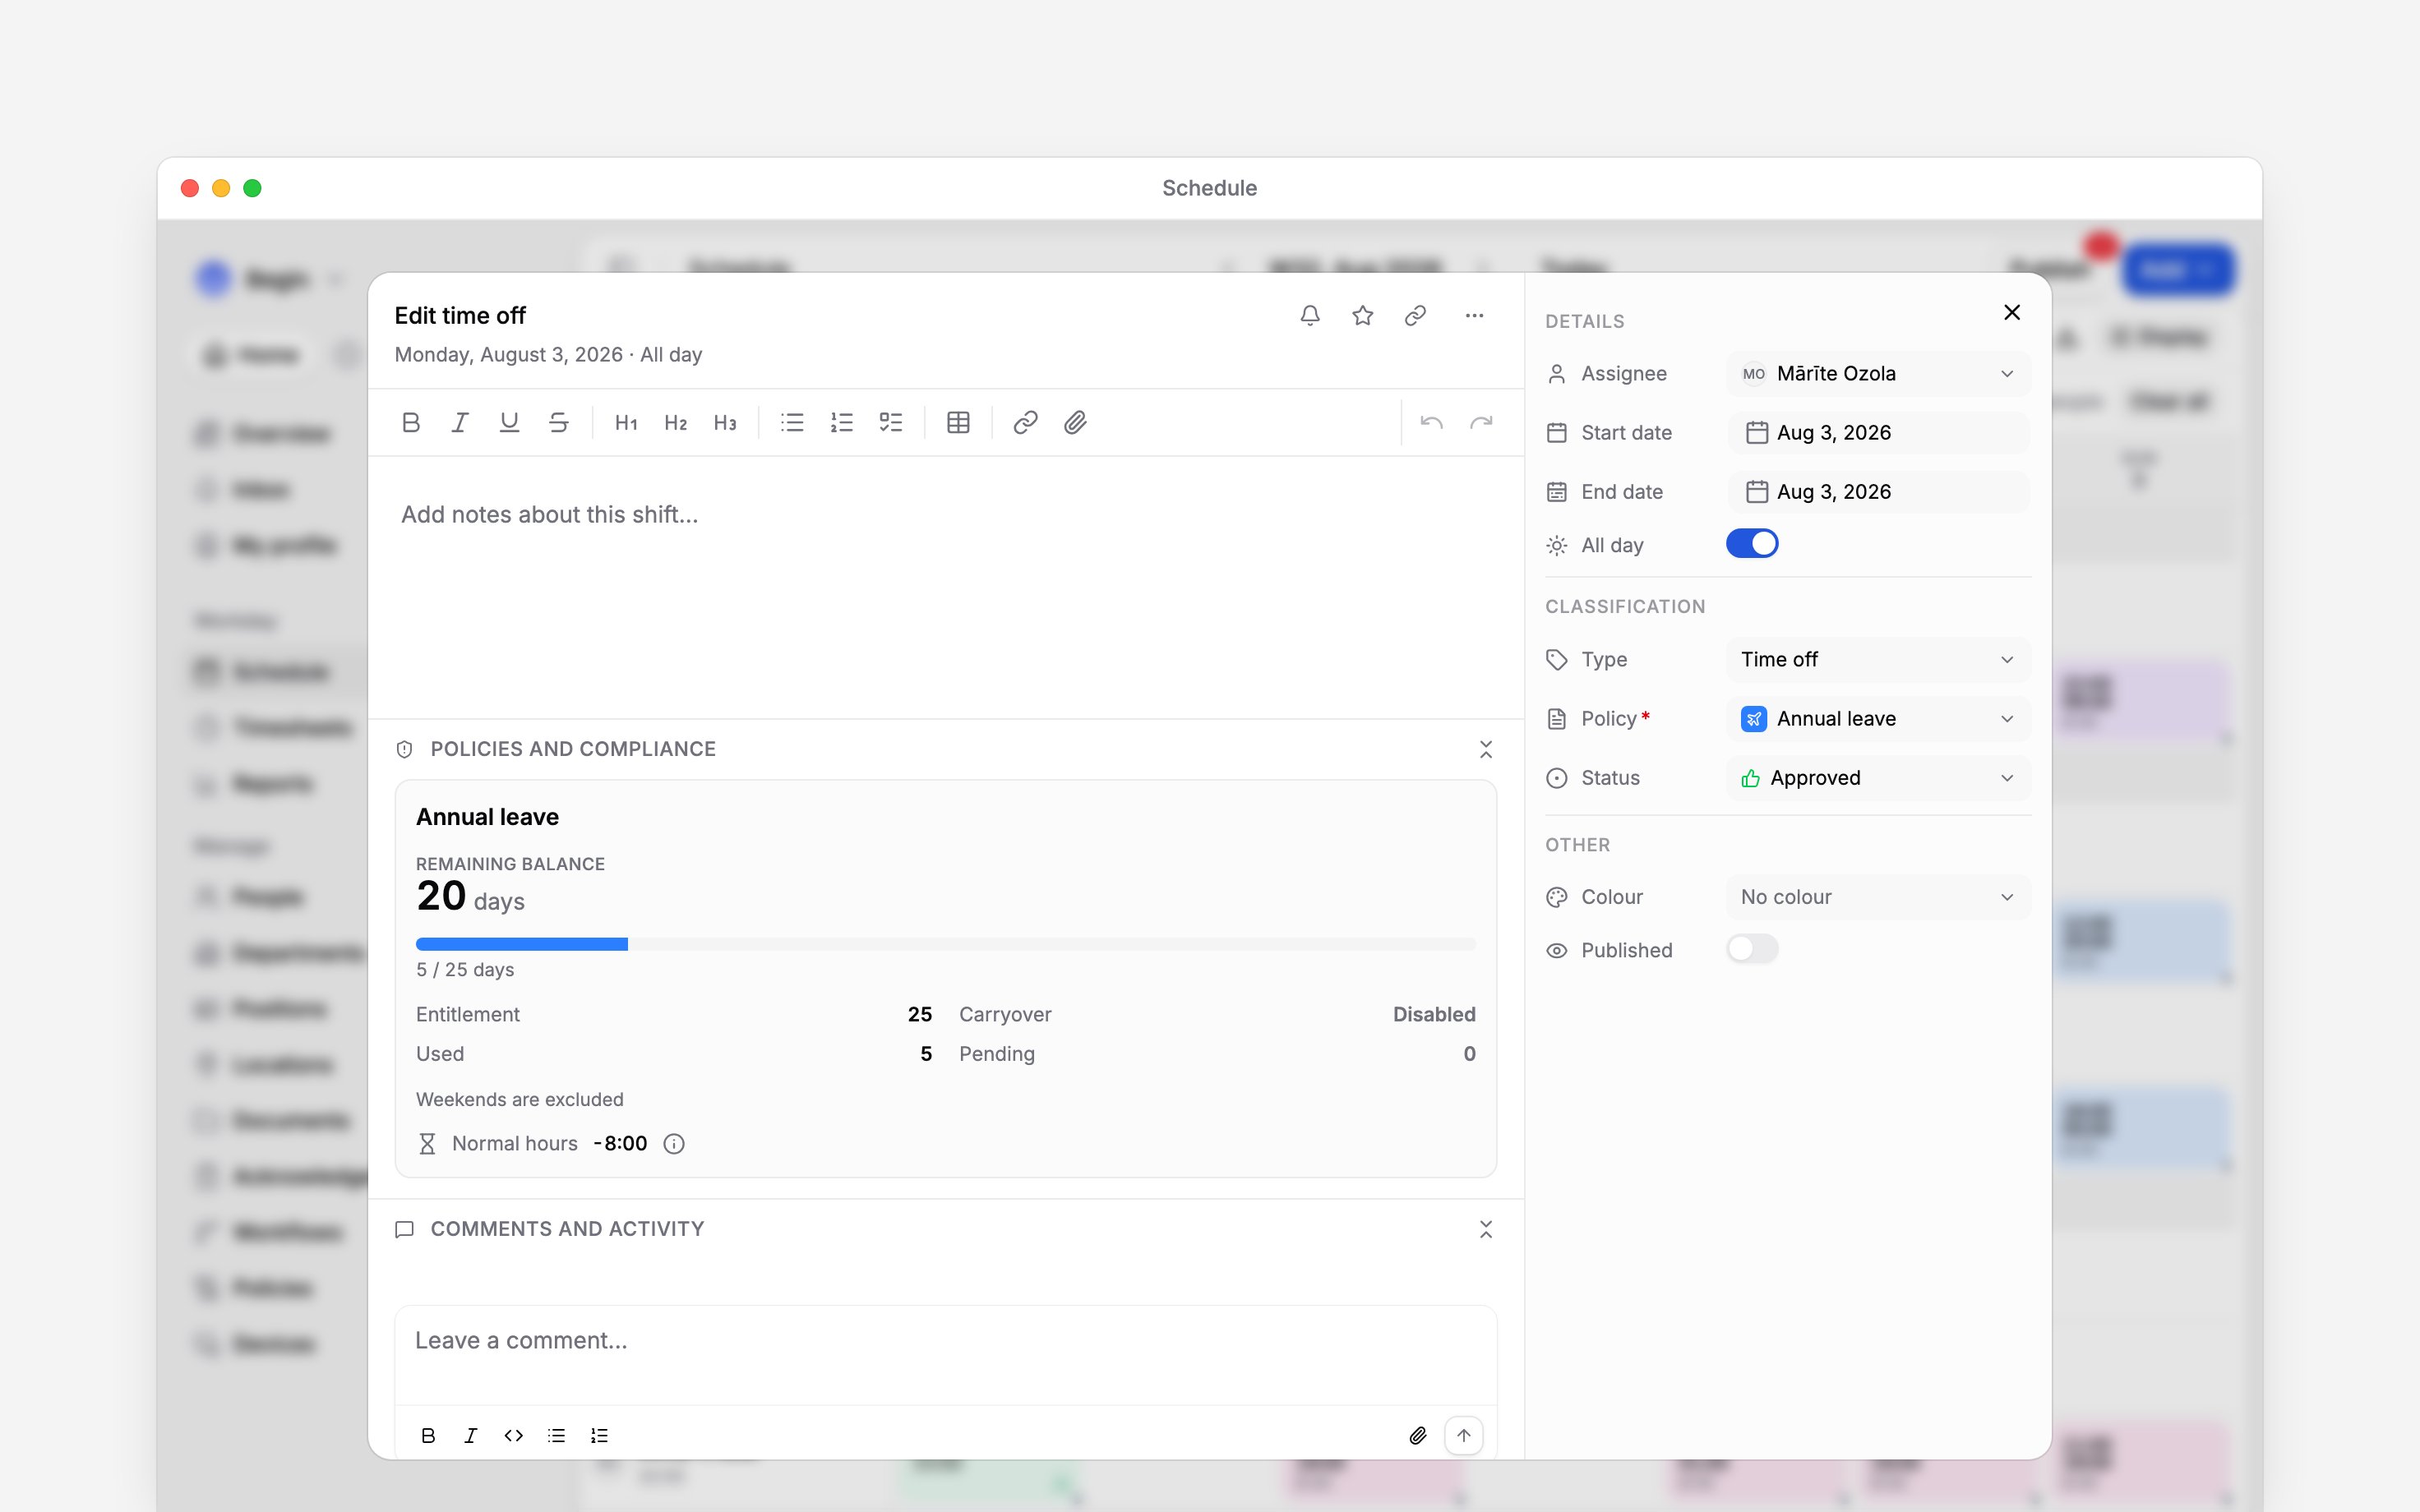
Task: Insert code formatting in comment
Action: pyautogui.click(x=514, y=1436)
